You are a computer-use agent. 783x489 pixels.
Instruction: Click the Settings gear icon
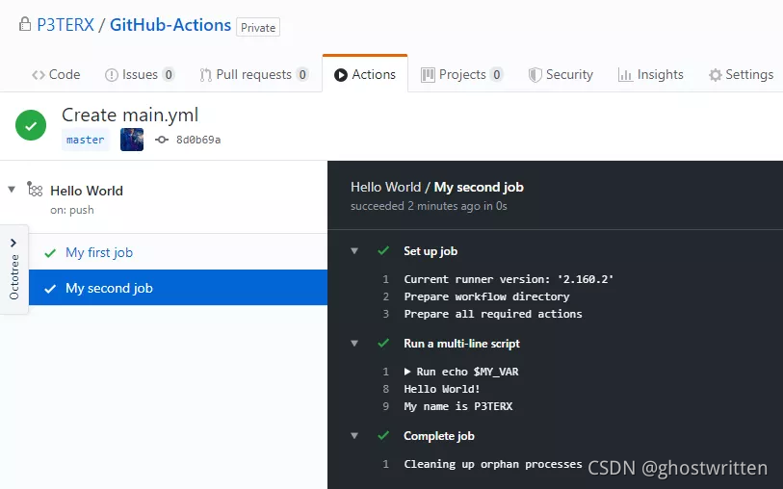[x=715, y=75]
